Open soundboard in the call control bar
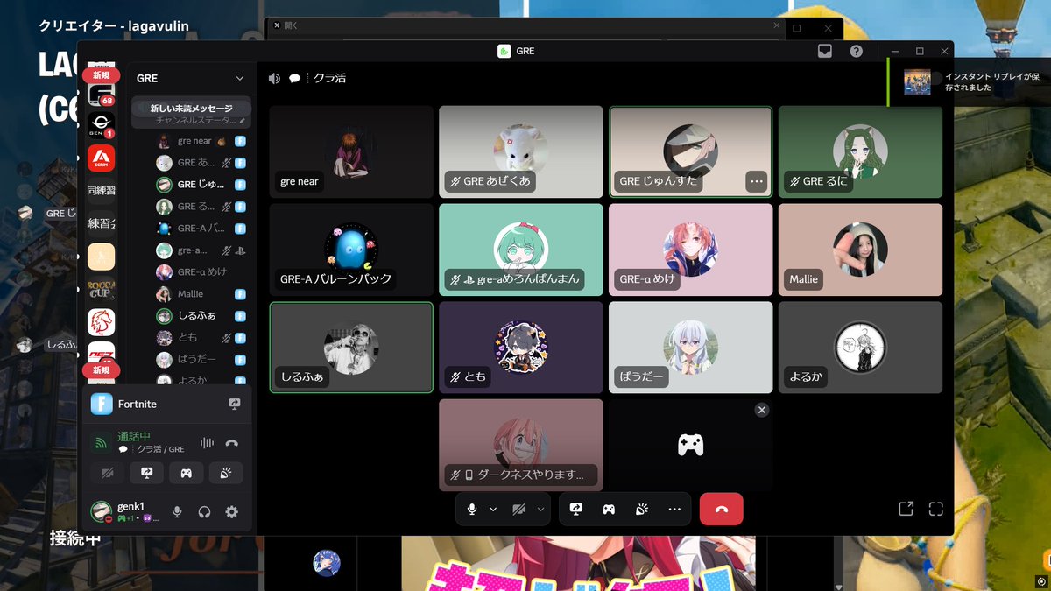 (641, 509)
